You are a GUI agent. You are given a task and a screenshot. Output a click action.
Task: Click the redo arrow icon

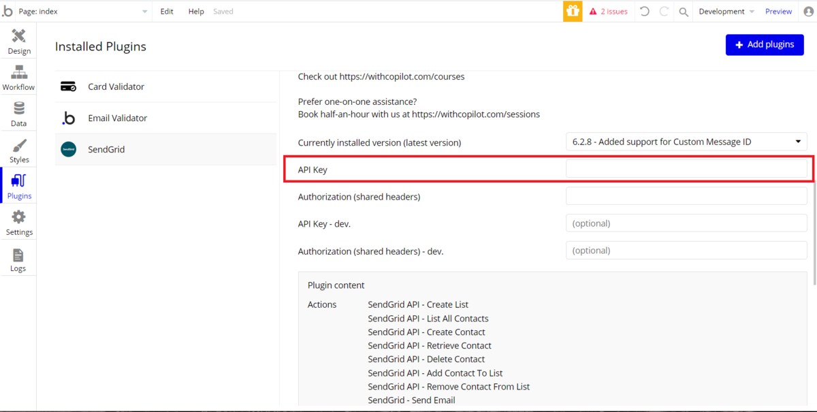tap(664, 12)
